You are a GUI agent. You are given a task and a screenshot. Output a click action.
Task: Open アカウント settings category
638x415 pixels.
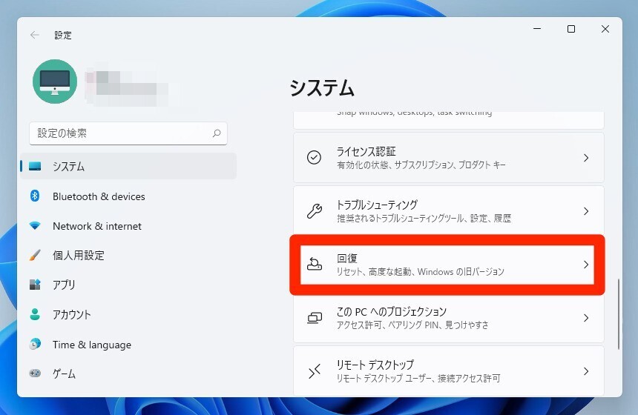pos(128,314)
